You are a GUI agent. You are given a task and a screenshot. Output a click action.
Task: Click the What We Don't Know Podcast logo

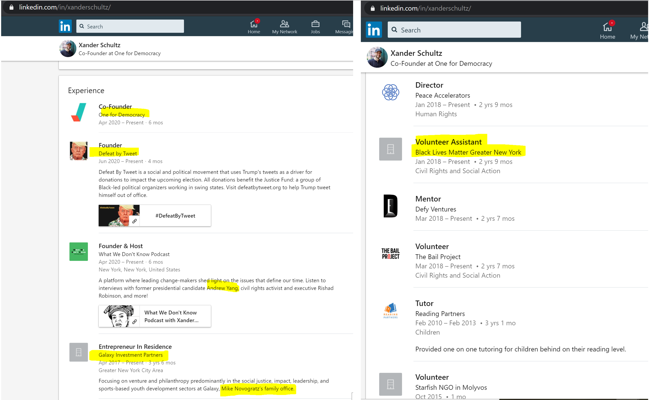tap(78, 251)
